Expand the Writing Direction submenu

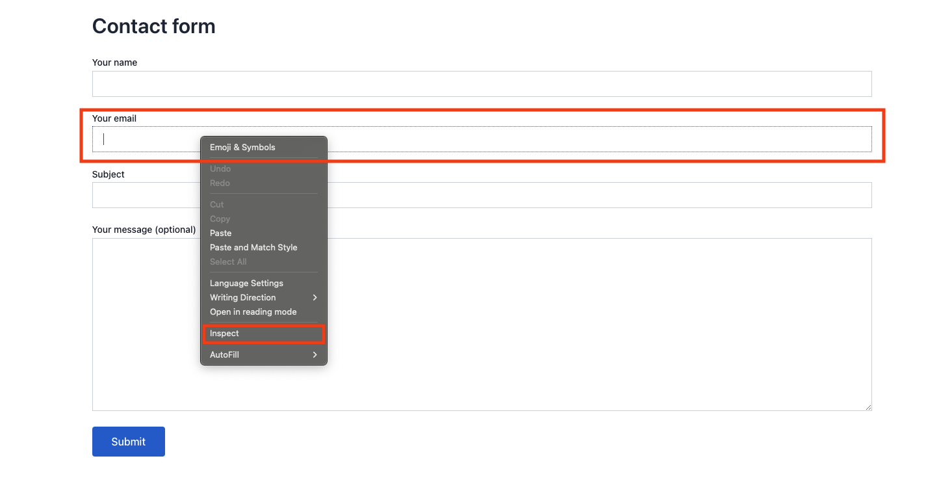[264, 297]
